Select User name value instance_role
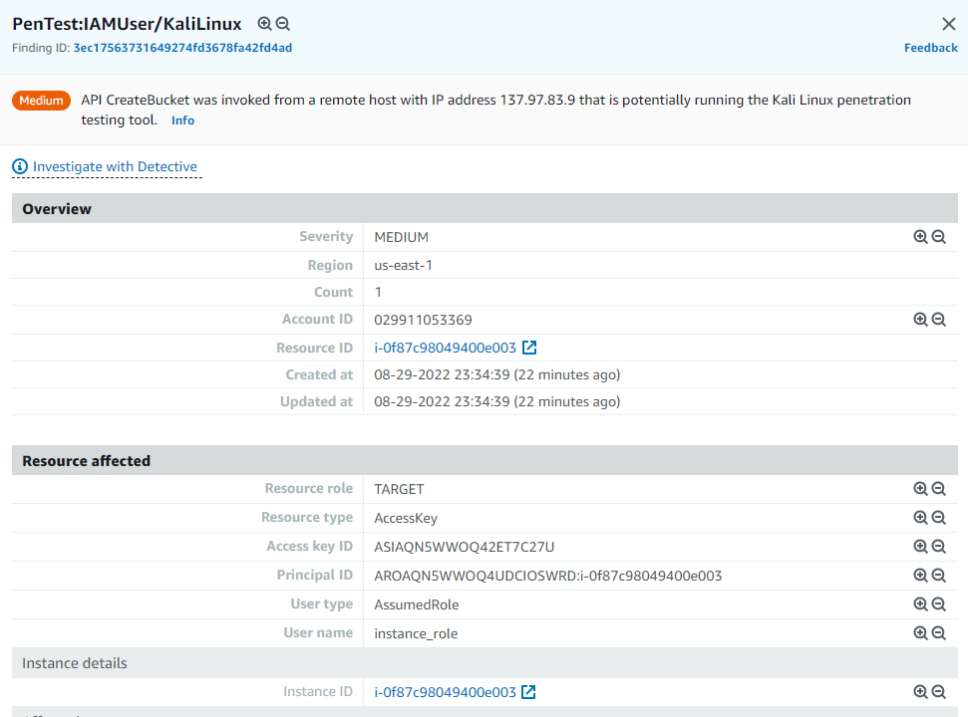Screen dimensions: 968x717 click(x=416, y=633)
